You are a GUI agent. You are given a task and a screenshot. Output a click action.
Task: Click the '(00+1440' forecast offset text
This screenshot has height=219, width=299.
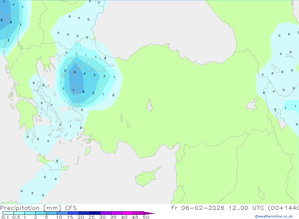pyautogui.click(x=283, y=208)
